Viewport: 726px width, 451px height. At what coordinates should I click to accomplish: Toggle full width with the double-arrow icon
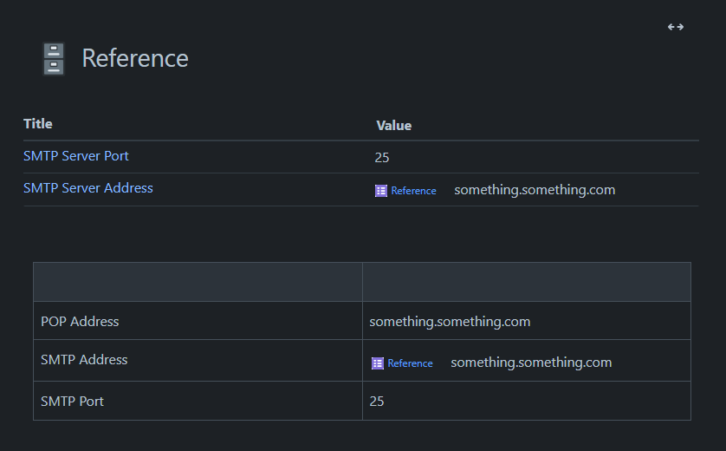[676, 27]
